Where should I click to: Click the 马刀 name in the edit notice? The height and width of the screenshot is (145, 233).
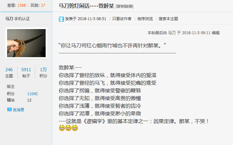172,33
